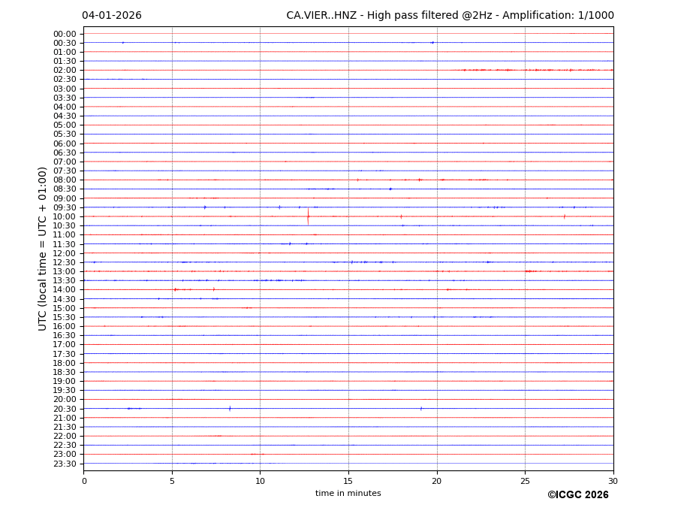Select the 00:00 time row label
This screenshot has width=696, height=523.
(x=64, y=34)
